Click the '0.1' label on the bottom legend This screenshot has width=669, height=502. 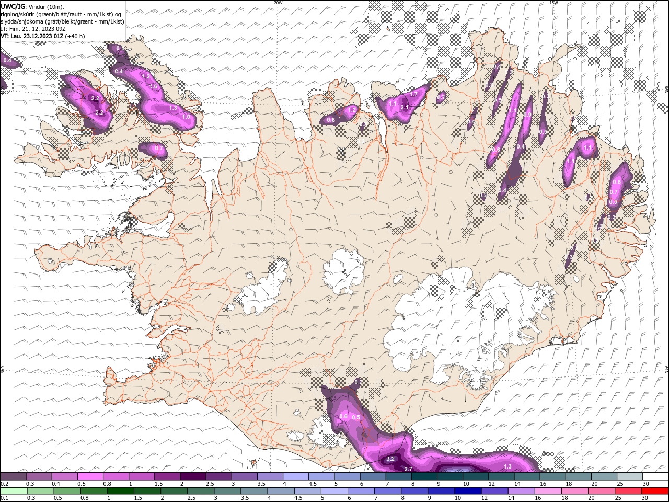5,498
